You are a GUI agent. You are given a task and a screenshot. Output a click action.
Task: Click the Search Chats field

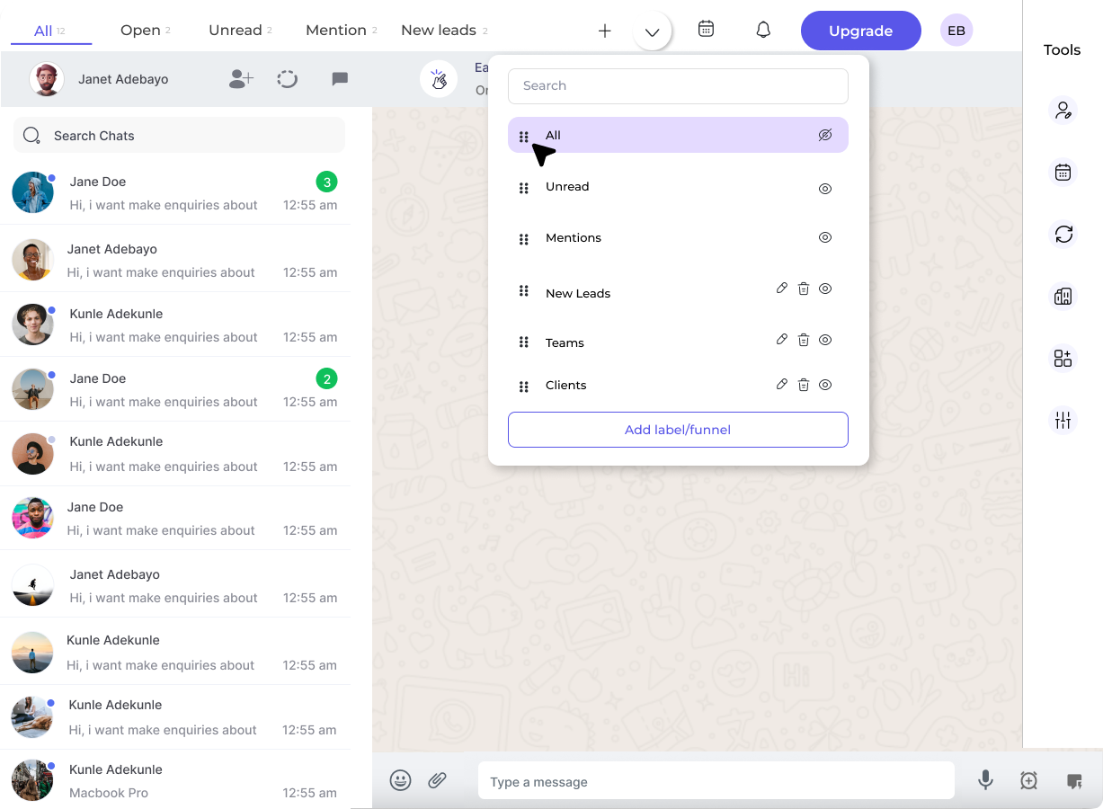pyautogui.click(x=179, y=136)
